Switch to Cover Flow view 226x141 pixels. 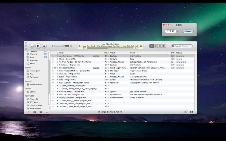click(164, 46)
